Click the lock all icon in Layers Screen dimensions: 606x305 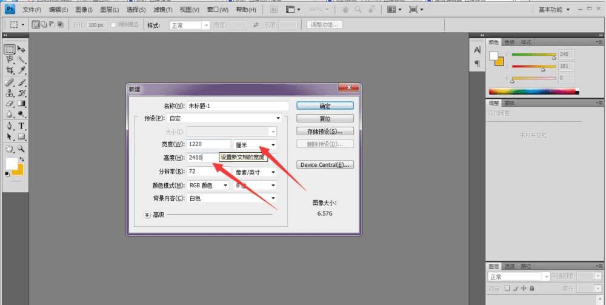tap(532, 289)
